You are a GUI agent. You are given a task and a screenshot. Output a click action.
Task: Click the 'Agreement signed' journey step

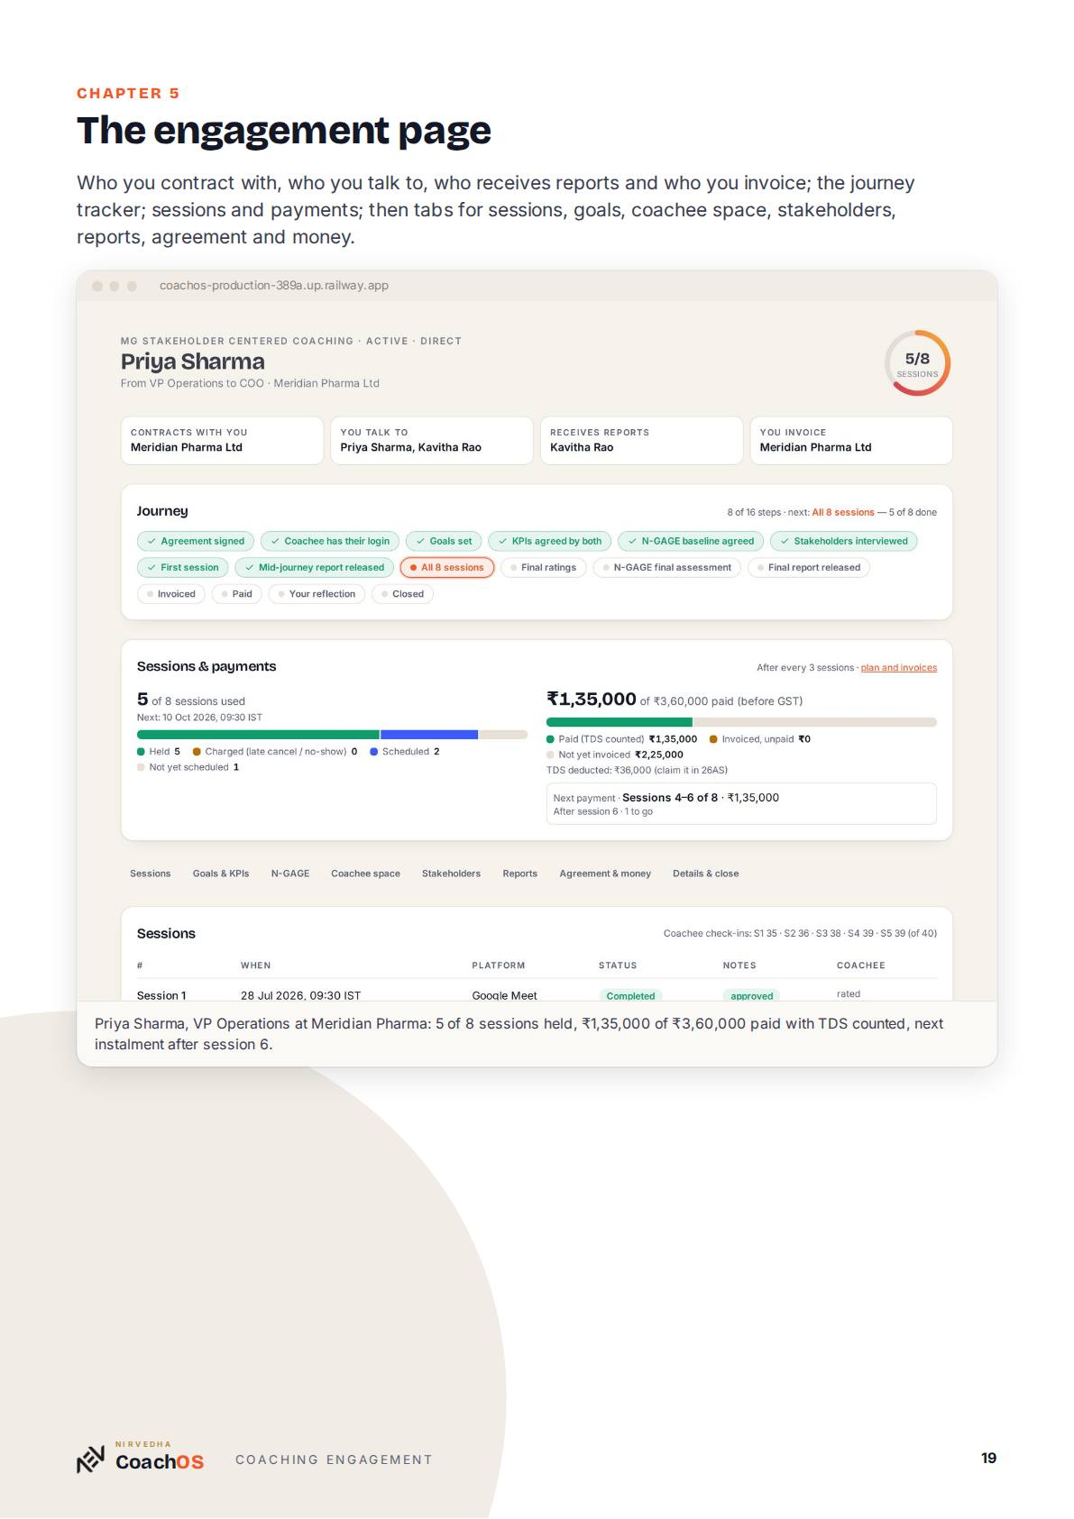point(196,541)
